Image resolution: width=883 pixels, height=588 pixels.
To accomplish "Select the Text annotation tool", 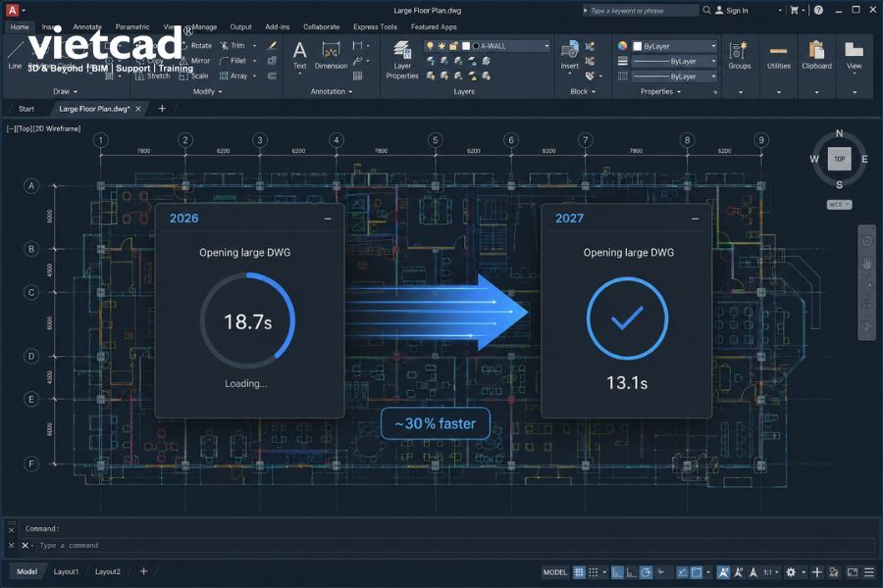I will point(299,55).
